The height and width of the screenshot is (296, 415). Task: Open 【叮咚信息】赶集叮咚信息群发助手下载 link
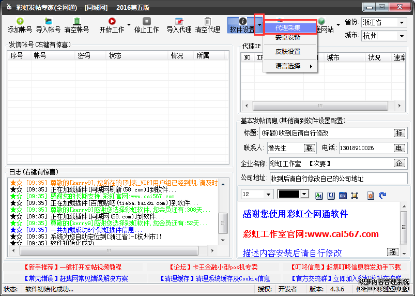[345, 267]
